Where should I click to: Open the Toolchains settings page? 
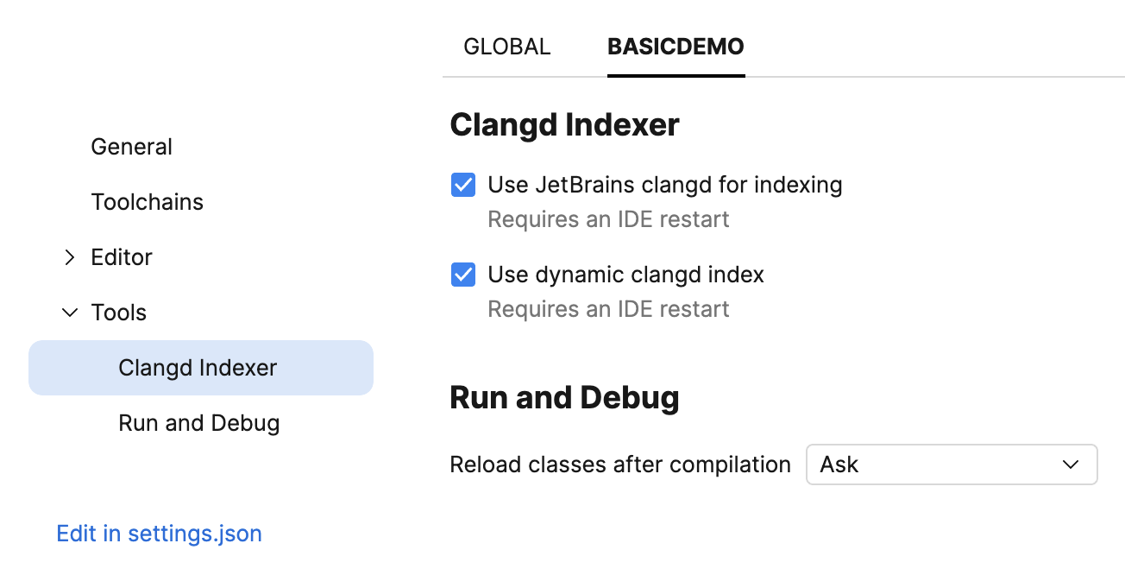point(147,201)
